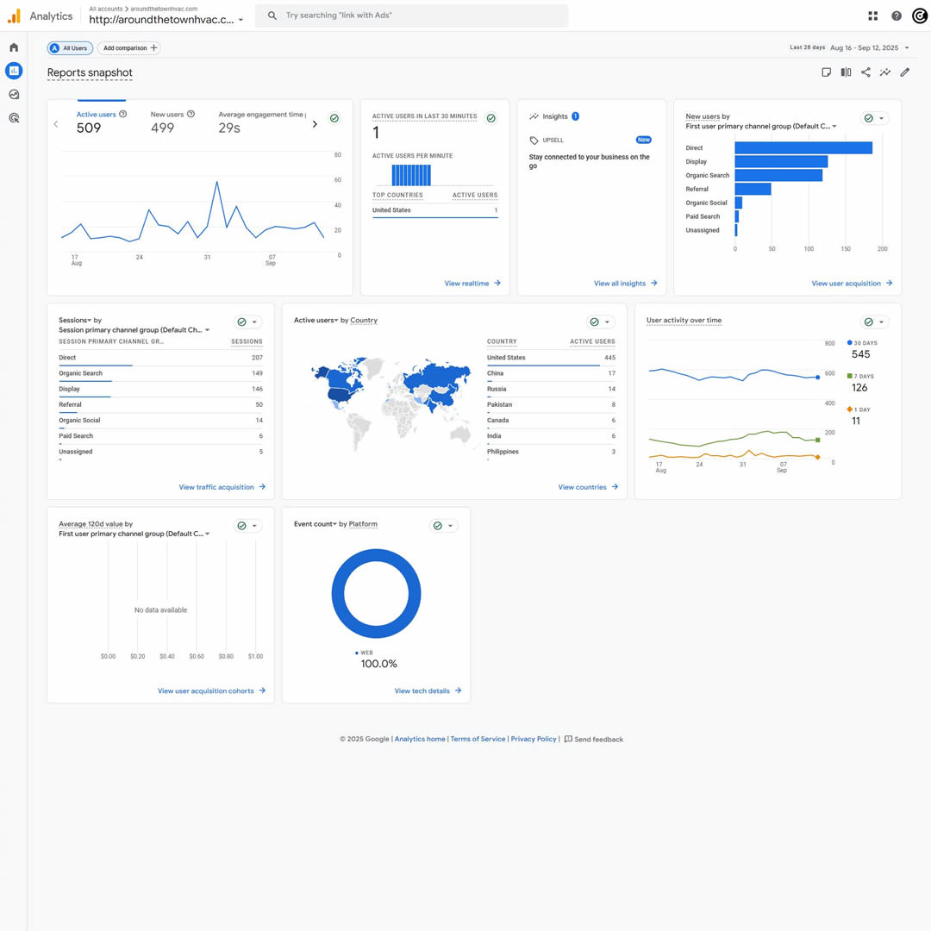Viewport: 931px width, 931px height.
Task: Click the search bar input field
Action: [x=414, y=16]
